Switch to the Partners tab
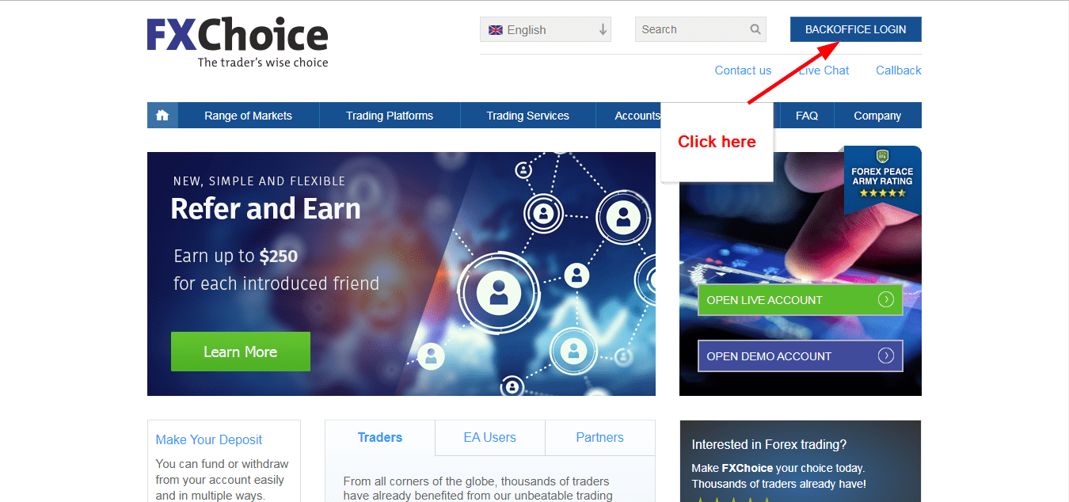 click(x=599, y=436)
